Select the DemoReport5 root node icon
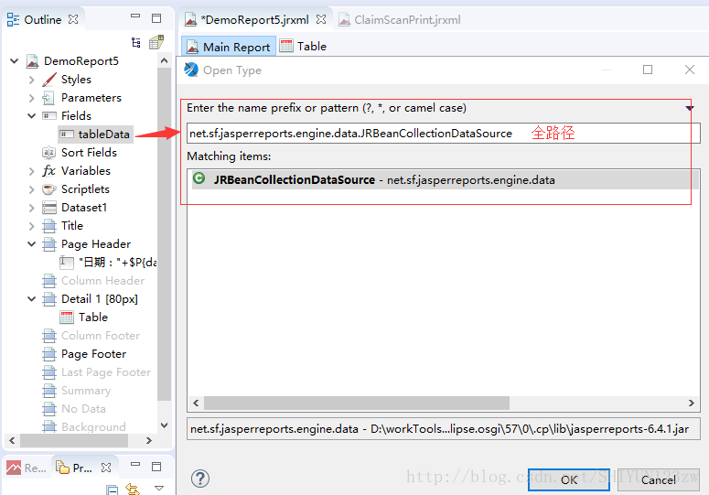 [33, 61]
